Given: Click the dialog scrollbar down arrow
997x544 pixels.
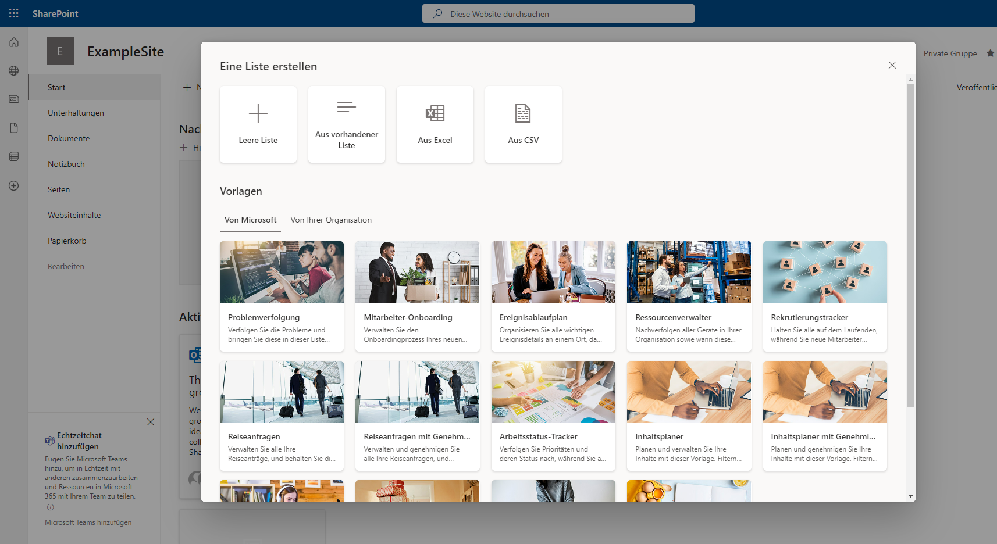Looking at the screenshot, I should click(x=910, y=496).
